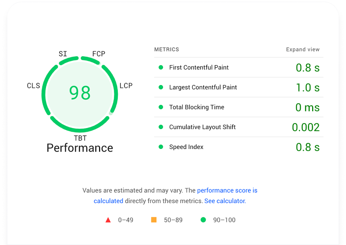
Task: Click the green dot beside Speed Index
Action: [161, 147]
